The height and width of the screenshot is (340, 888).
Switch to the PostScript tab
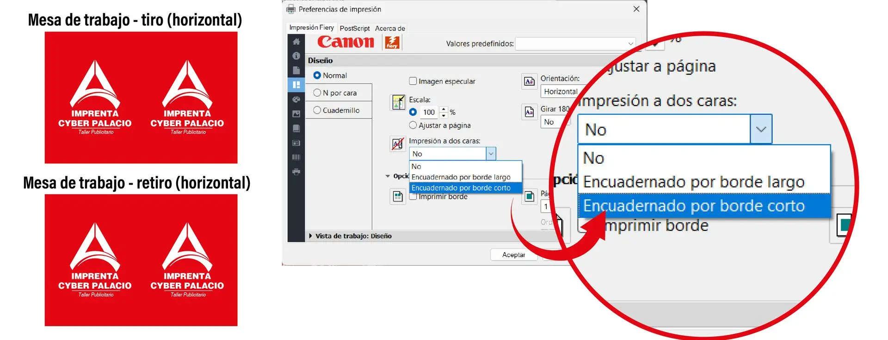(x=355, y=28)
